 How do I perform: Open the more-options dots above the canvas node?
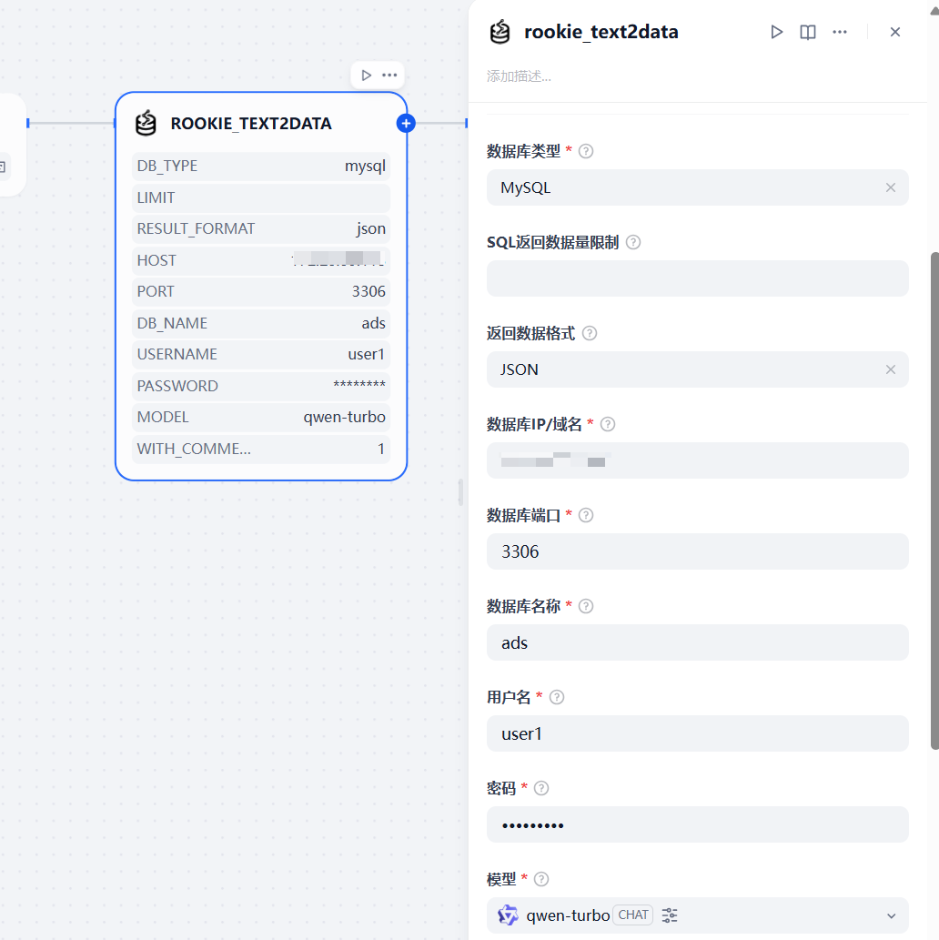click(x=388, y=76)
